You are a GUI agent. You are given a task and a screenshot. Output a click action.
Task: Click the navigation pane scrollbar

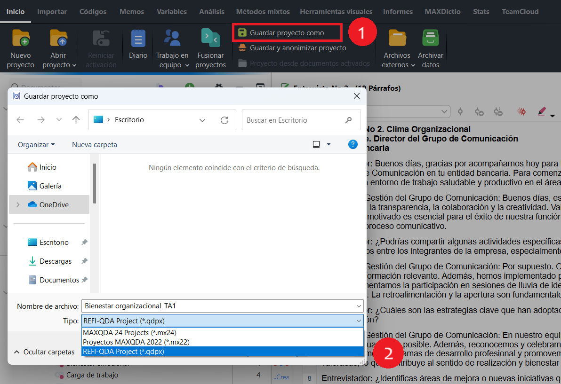(x=95, y=184)
